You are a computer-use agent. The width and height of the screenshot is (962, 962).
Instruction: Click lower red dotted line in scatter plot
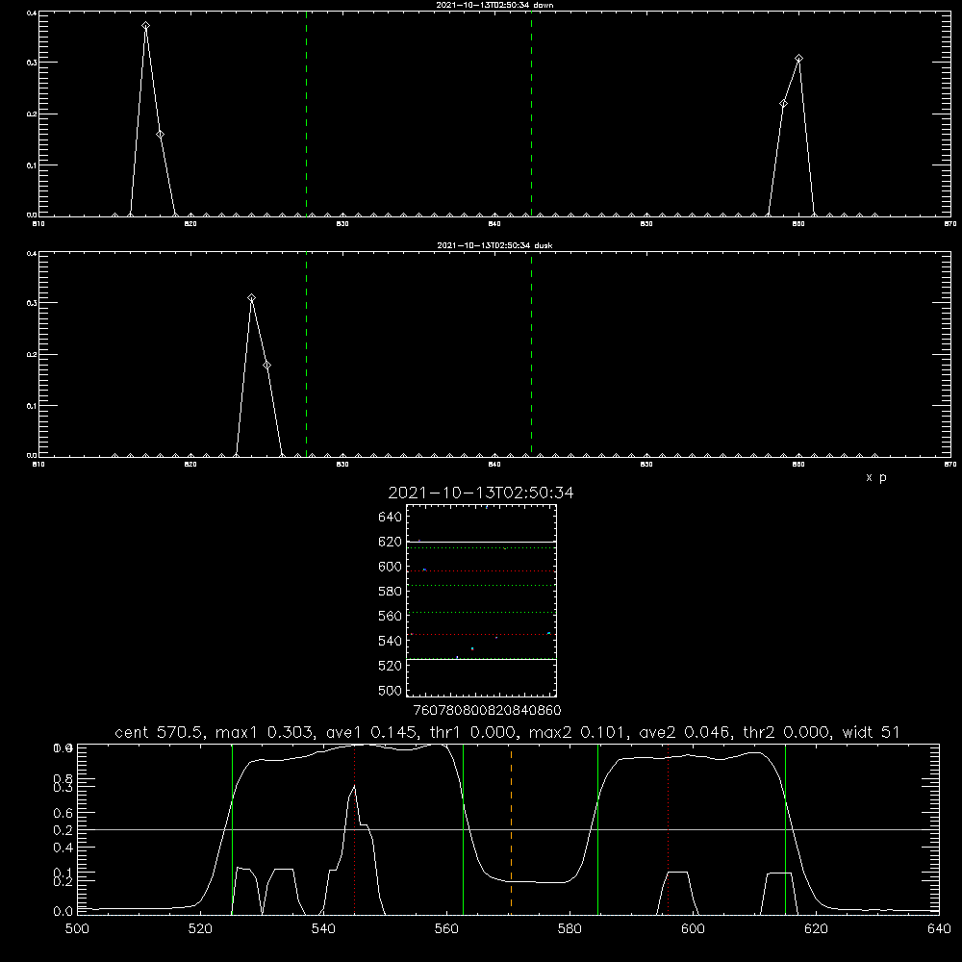point(481,634)
